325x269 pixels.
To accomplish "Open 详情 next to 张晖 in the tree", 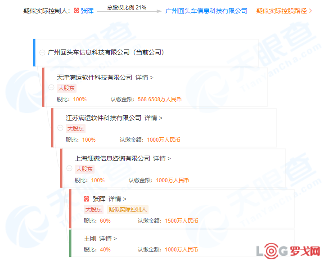I will (117, 199).
